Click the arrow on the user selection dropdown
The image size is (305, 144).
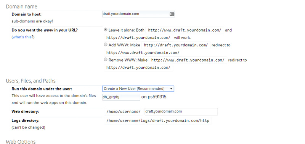tap(171, 89)
